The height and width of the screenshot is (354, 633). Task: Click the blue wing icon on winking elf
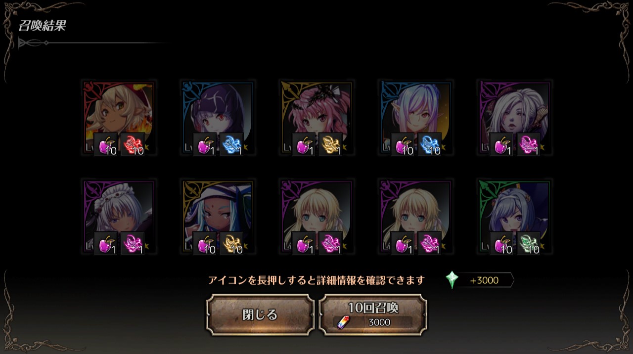click(430, 144)
